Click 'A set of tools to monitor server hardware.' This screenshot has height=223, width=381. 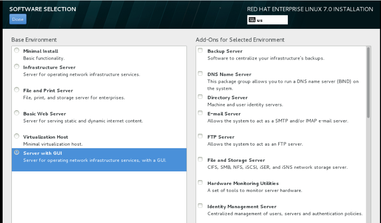click(x=255, y=191)
